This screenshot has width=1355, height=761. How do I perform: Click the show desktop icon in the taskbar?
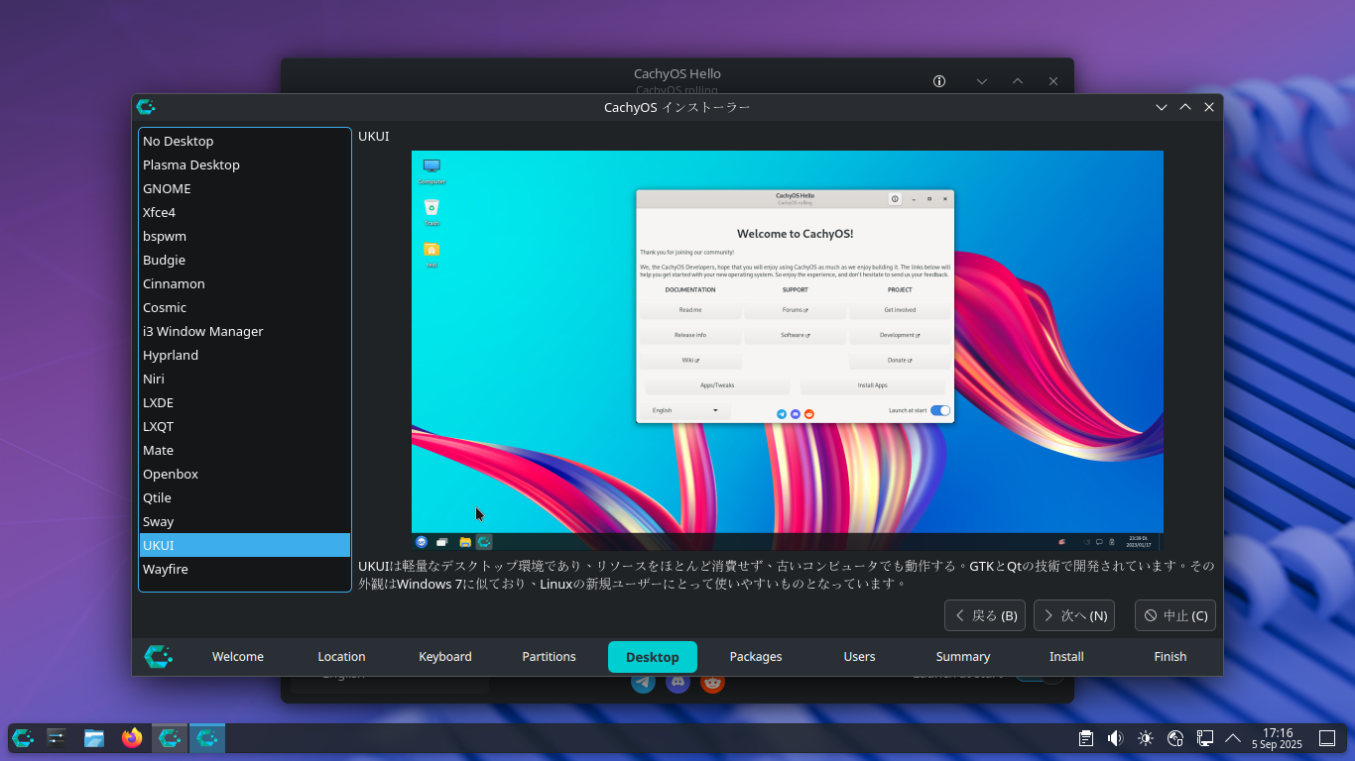(x=1326, y=738)
